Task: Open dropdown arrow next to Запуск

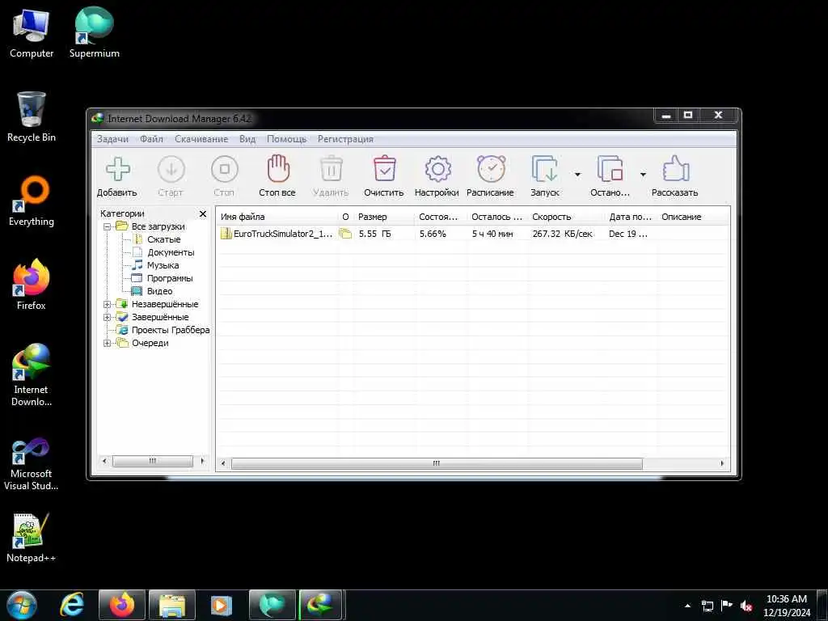Action: (577, 175)
